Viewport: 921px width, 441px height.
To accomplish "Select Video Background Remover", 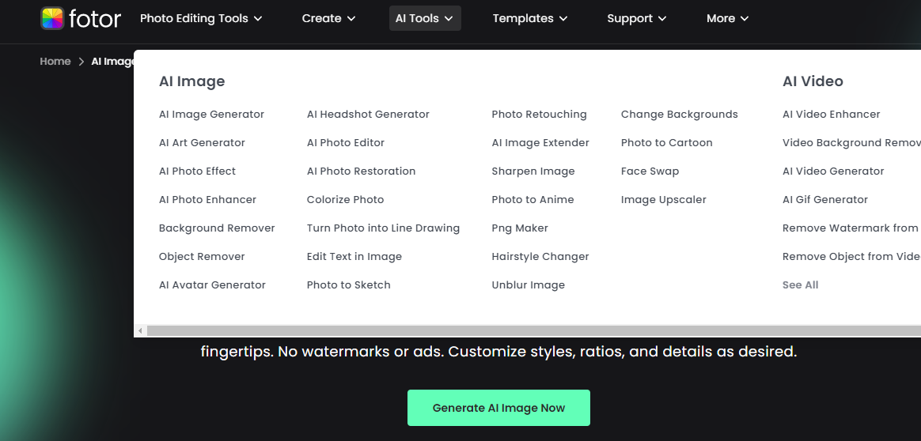I will (851, 142).
